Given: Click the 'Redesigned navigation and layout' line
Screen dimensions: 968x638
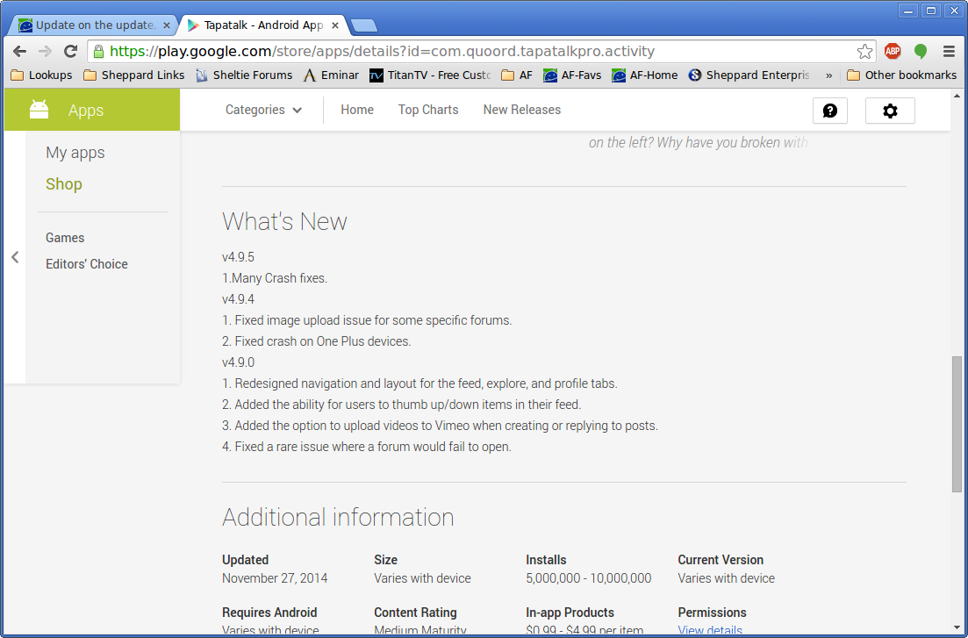Looking at the screenshot, I should tap(419, 384).
